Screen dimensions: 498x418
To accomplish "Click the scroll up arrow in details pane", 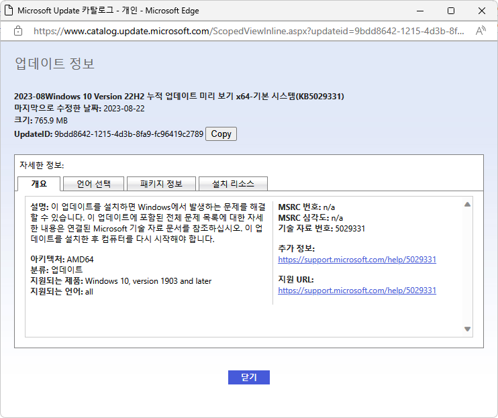I will 467,205.
